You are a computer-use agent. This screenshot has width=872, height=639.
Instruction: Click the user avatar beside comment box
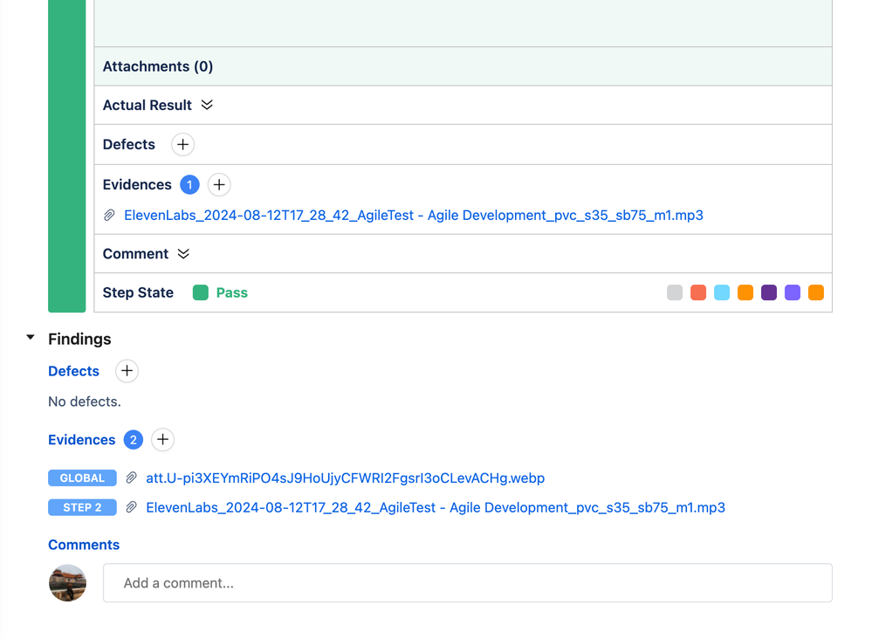click(x=67, y=583)
